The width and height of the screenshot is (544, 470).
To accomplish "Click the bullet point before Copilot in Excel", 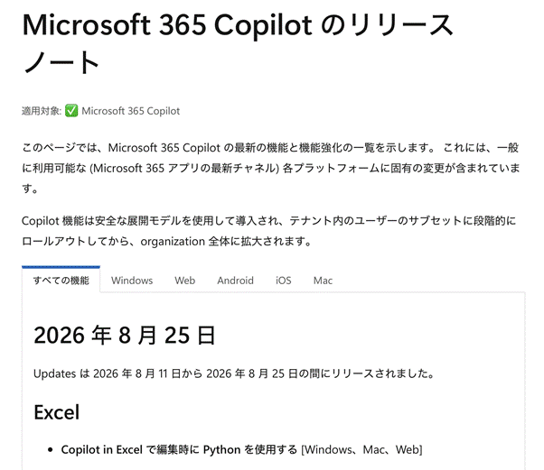I will click(51, 450).
